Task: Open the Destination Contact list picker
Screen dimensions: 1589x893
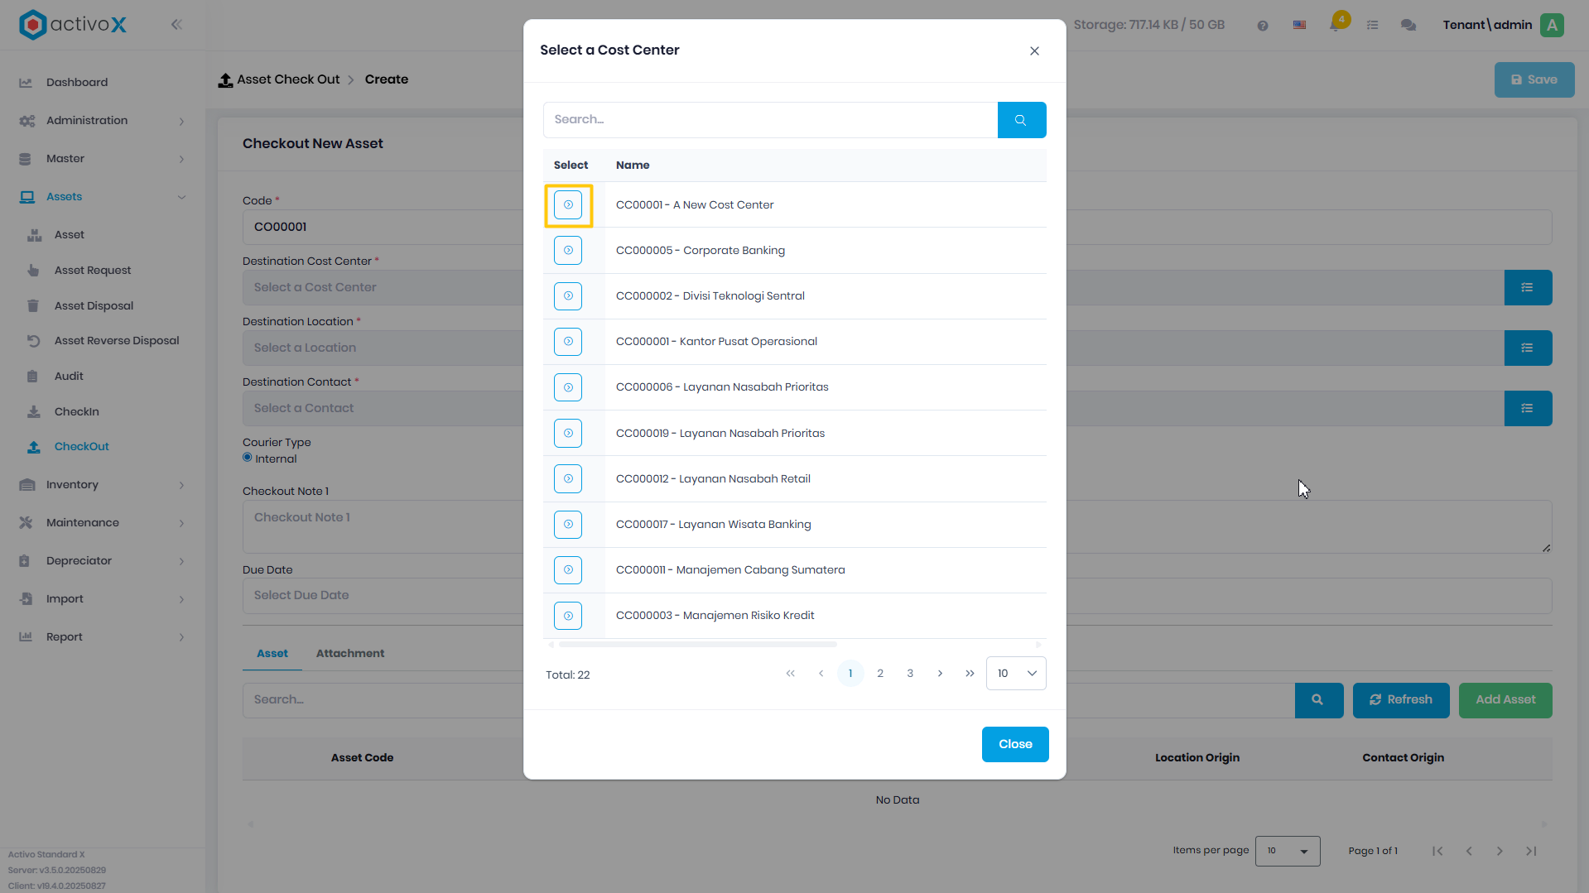Action: (1528, 409)
